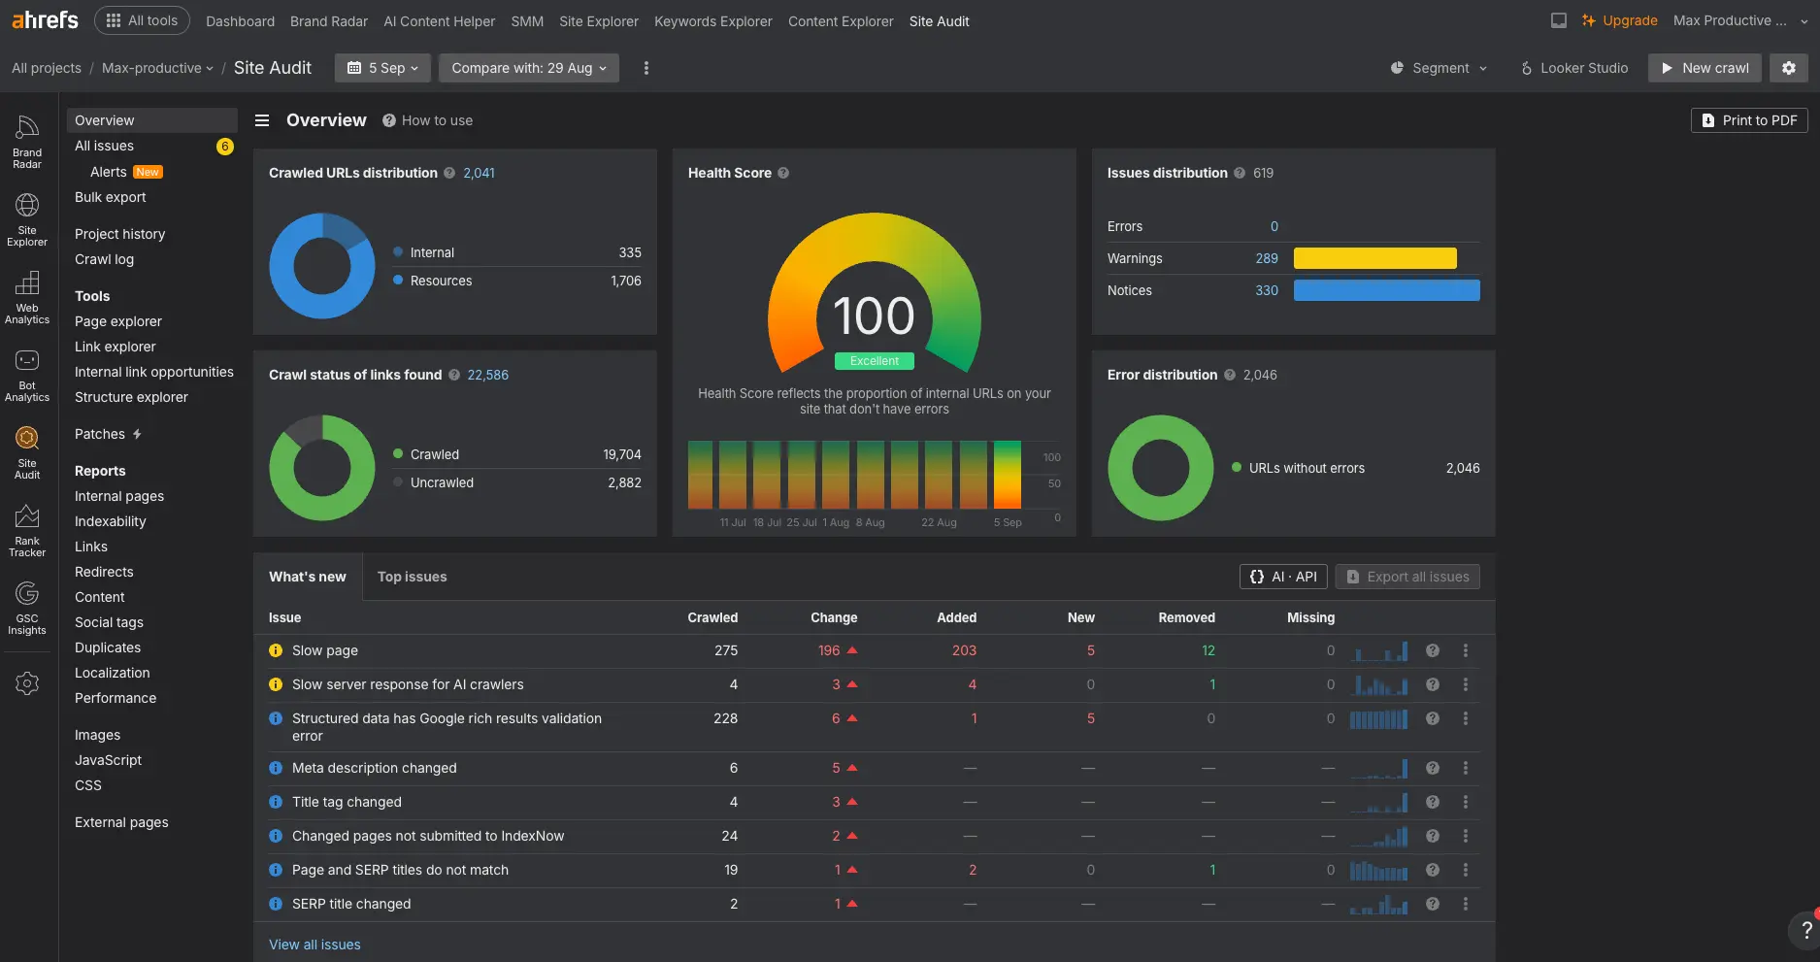Select the What's new tab
This screenshot has width=1820, height=962.
pyautogui.click(x=308, y=577)
